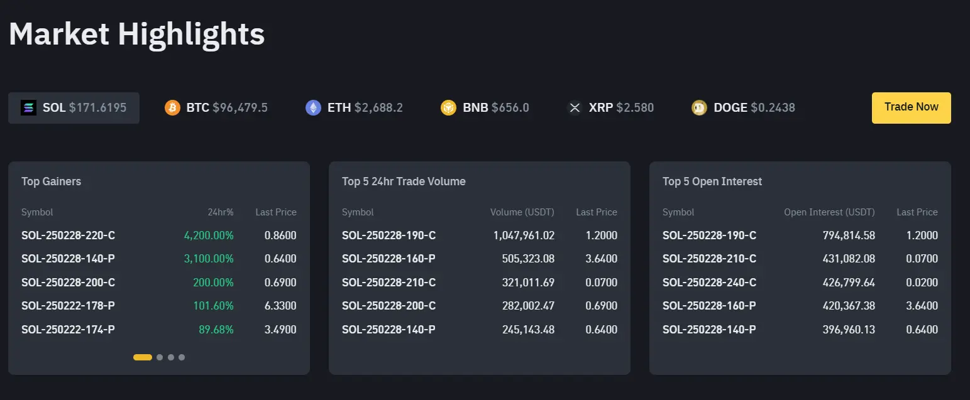This screenshot has height=400, width=970.
Task: Open SOL-250228-190-C in Trade Volume list
Action: click(389, 235)
